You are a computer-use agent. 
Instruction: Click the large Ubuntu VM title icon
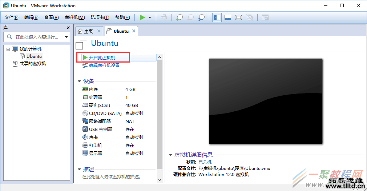pos(81,43)
